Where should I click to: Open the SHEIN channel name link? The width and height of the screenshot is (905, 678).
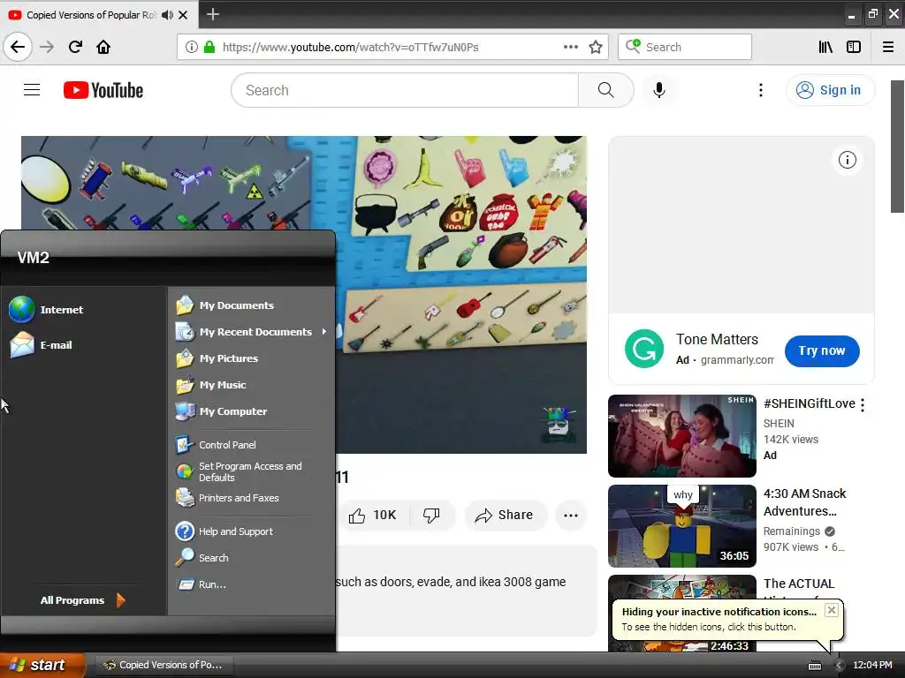pos(779,423)
